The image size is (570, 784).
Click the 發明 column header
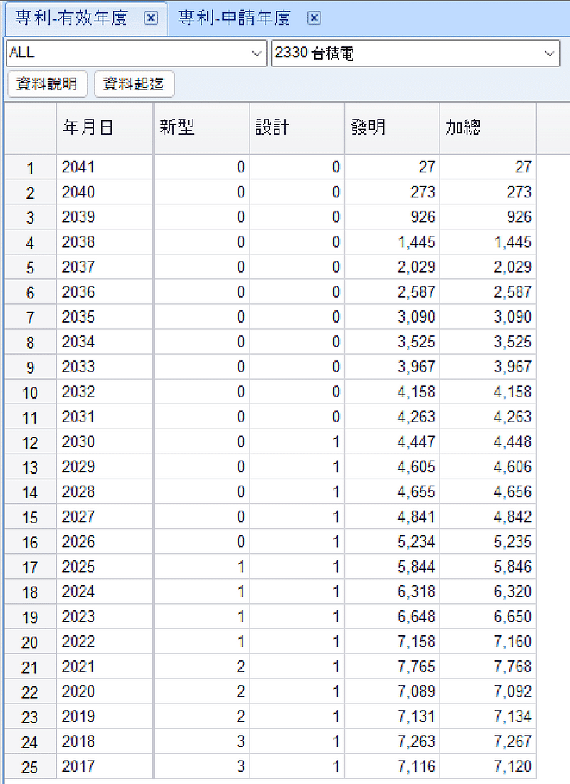pos(391,127)
